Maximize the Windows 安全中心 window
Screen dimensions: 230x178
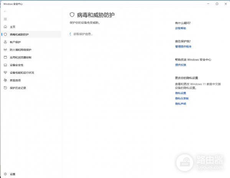tap(217, 4)
